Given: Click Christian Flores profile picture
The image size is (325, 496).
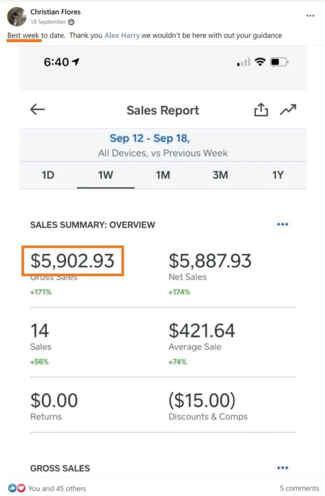Looking at the screenshot, I should click(x=16, y=16).
